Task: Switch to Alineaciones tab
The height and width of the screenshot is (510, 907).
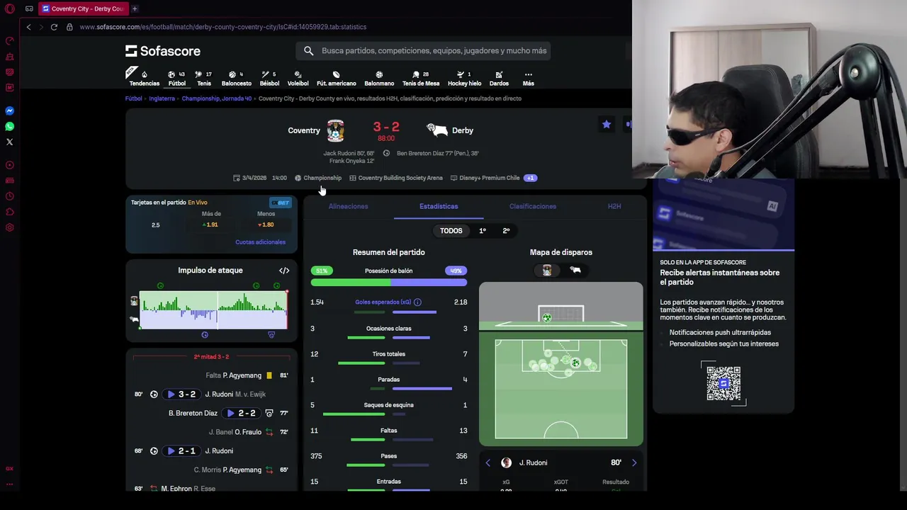Action: [x=348, y=206]
